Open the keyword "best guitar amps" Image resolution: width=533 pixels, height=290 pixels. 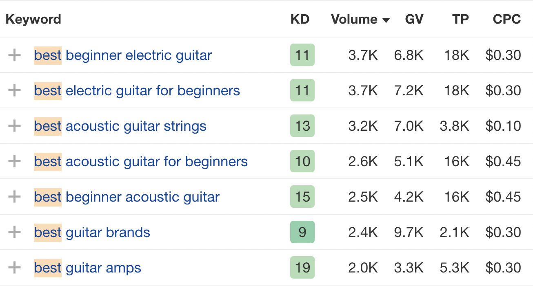[87, 268]
